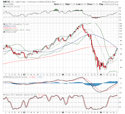Click the 08 year marker under the stochastic panel

[63, 112]
